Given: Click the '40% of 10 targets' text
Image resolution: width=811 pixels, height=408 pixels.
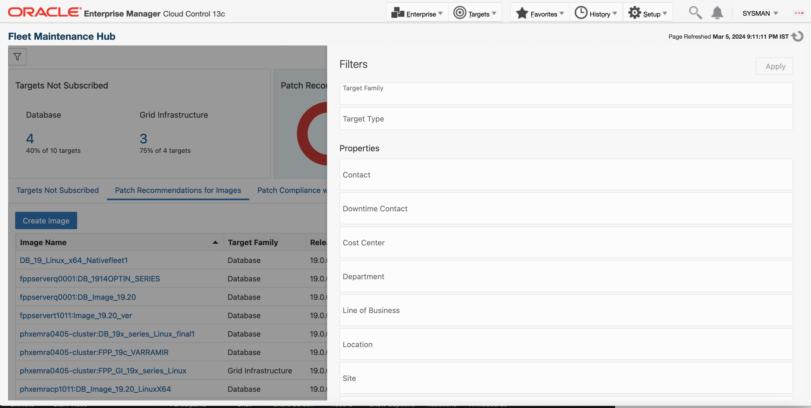Looking at the screenshot, I should (53, 150).
